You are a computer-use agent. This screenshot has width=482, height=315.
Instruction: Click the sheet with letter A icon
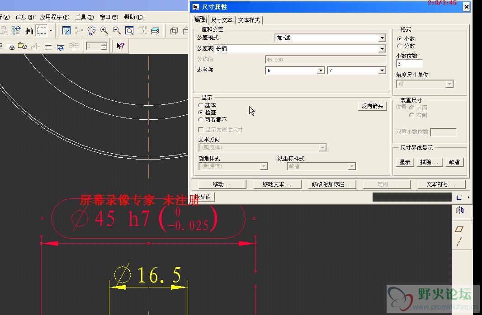pyautogui.click(x=11, y=47)
